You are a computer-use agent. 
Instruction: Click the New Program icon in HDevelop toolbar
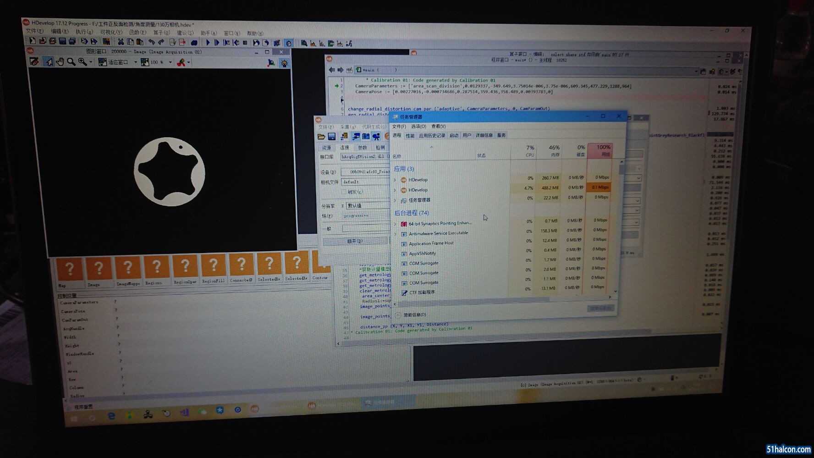33,41
